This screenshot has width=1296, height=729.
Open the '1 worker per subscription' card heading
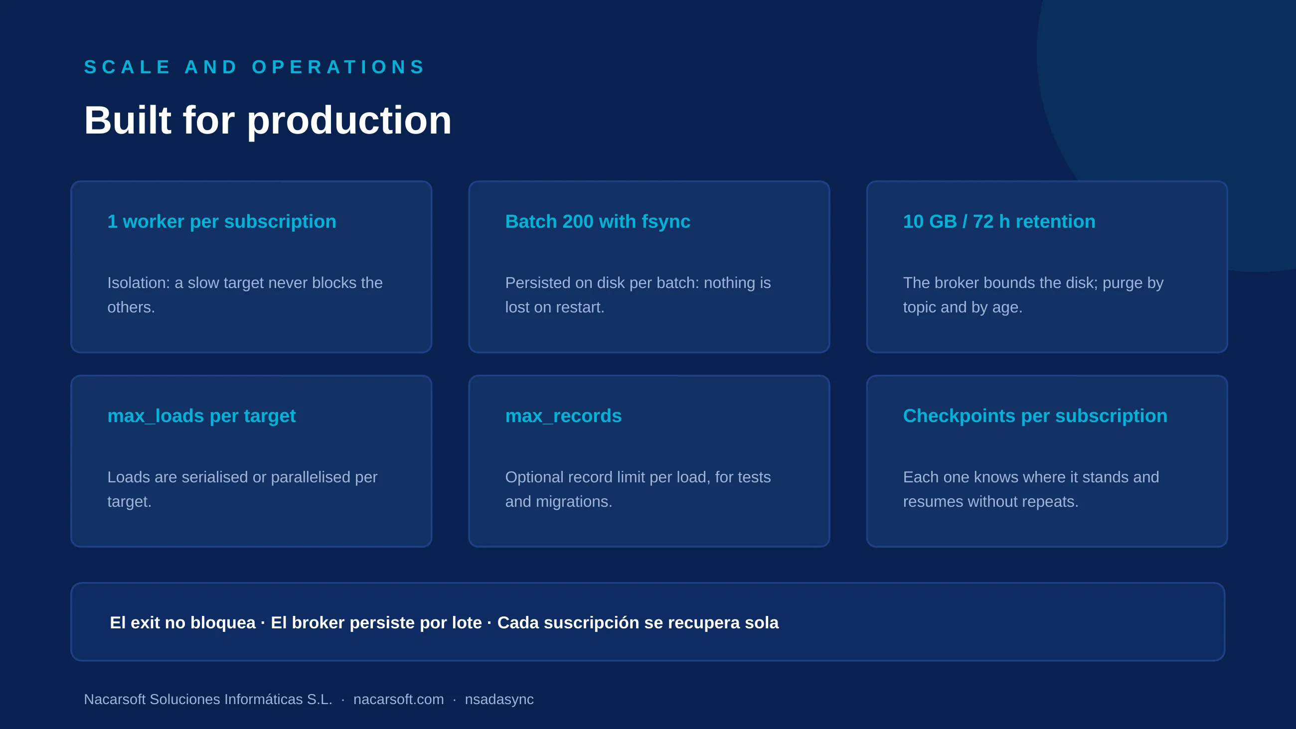click(x=222, y=221)
